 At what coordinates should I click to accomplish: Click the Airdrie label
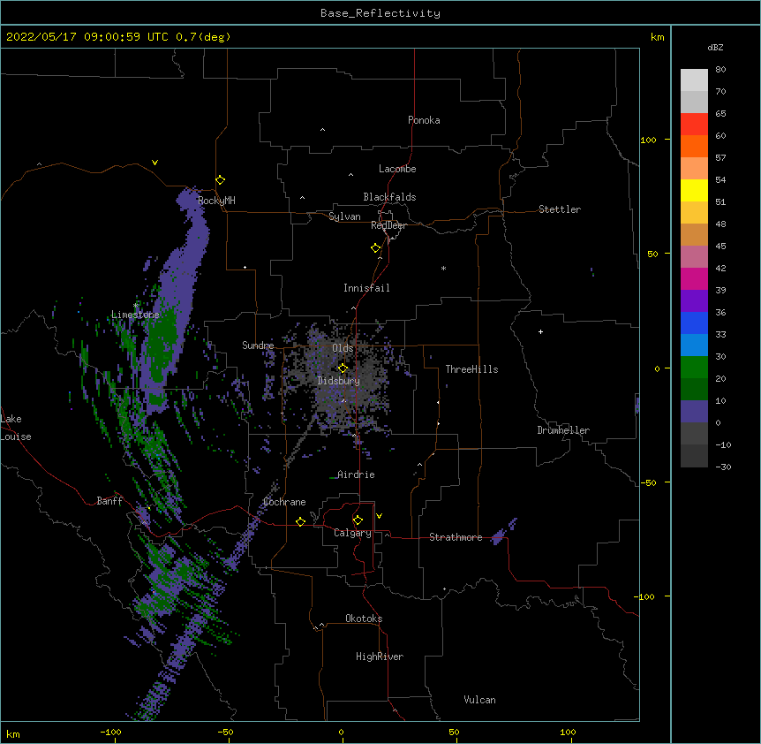click(356, 474)
